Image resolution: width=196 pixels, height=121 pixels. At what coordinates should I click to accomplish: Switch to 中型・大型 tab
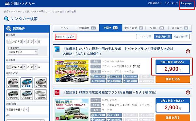click(134, 28)
